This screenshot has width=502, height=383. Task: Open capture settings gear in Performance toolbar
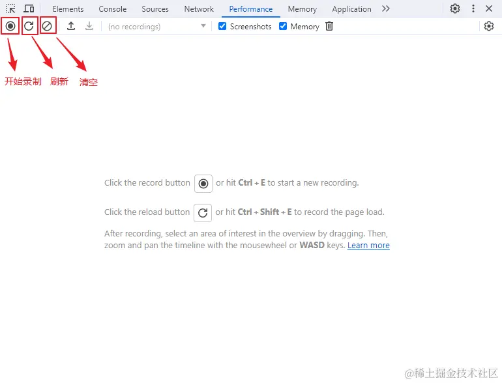[x=489, y=26]
